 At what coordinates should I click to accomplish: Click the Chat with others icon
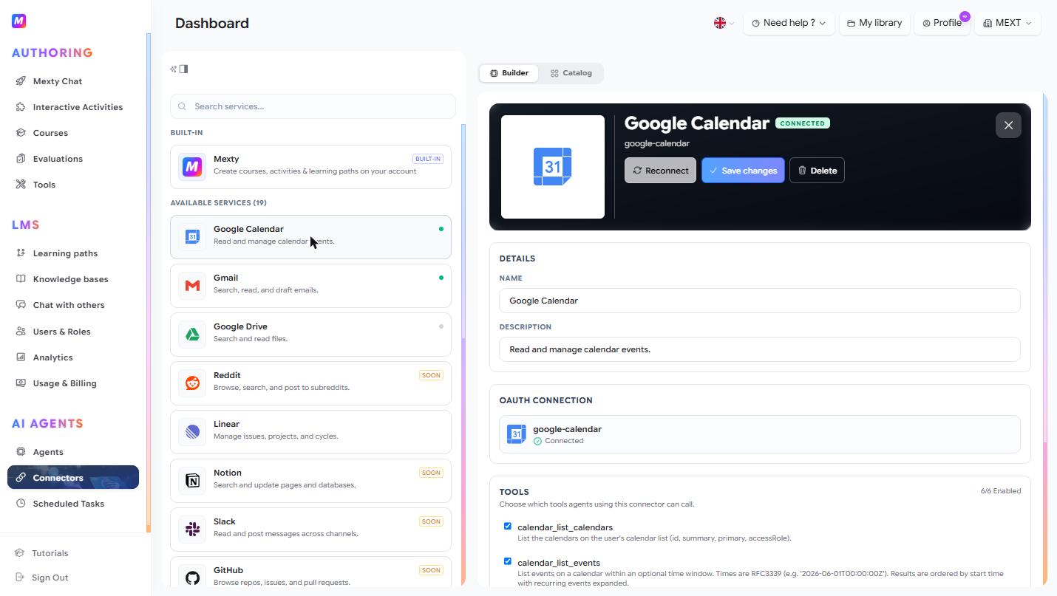point(21,305)
